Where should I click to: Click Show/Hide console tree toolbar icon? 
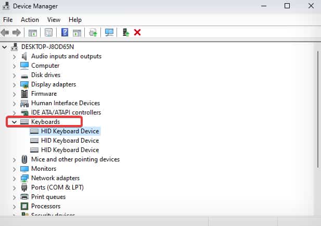pos(33,32)
